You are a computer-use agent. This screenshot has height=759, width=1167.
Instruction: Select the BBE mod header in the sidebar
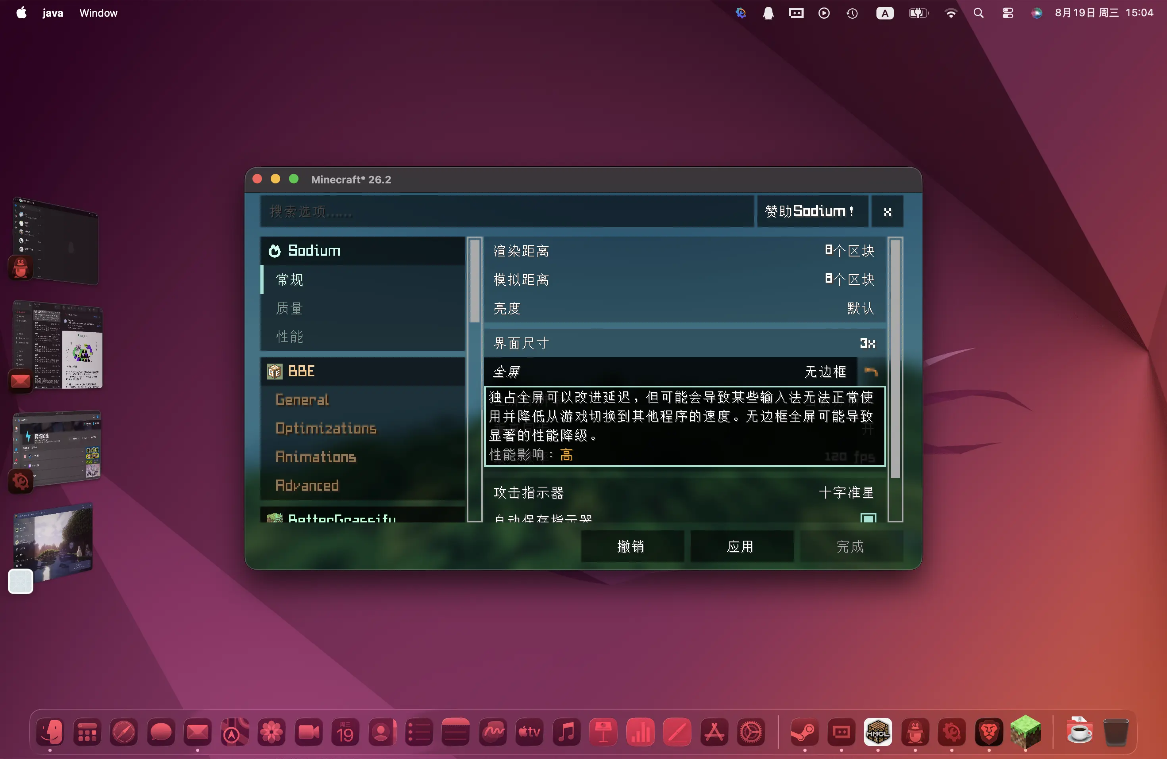pyautogui.click(x=363, y=371)
